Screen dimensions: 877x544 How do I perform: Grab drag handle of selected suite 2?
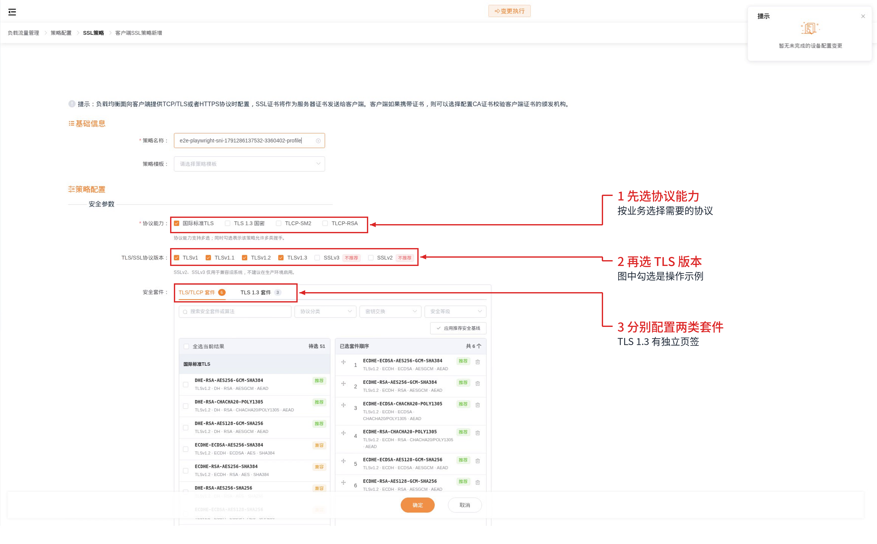click(x=343, y=384)
